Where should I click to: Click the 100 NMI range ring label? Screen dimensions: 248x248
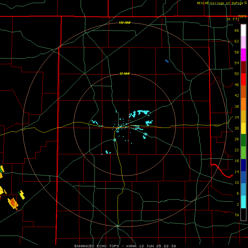tap(125, 23)
